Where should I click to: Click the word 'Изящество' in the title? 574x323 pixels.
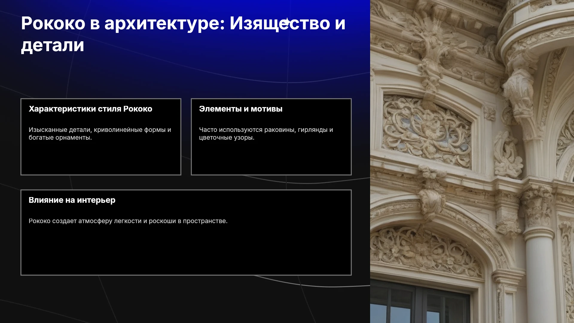coord(280,23)
